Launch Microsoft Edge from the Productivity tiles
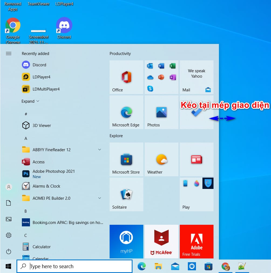The height and width of the screenshot is (273, 271). [x=126, y=112]
